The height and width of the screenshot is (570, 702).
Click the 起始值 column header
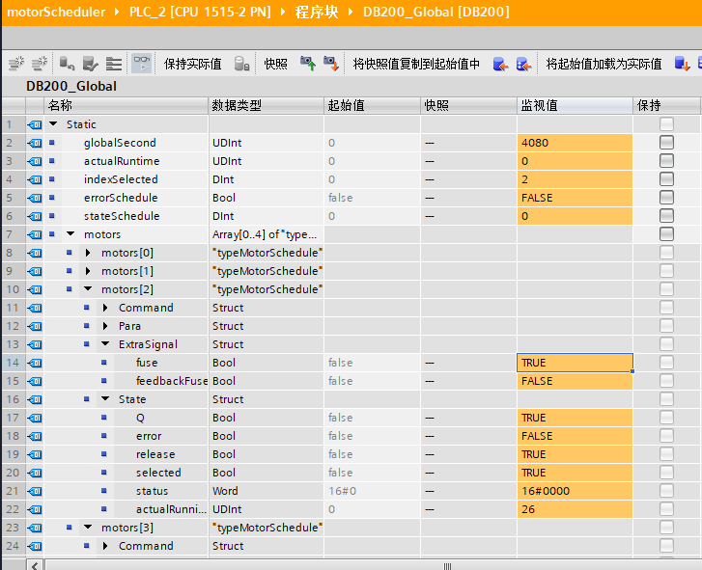(x=372, y=105)
